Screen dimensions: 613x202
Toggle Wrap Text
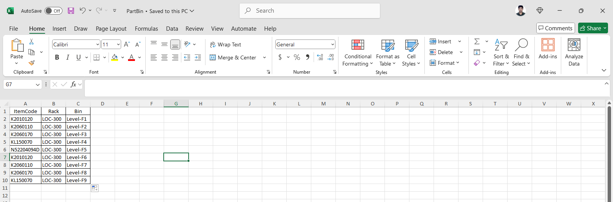pos(225,44)
